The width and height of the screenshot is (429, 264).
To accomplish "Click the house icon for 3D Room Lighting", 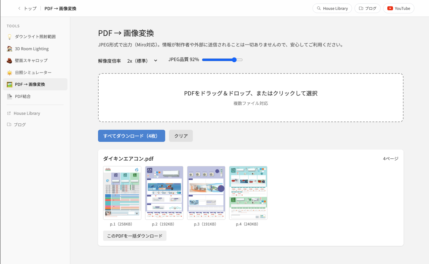I will pos(10,49).
